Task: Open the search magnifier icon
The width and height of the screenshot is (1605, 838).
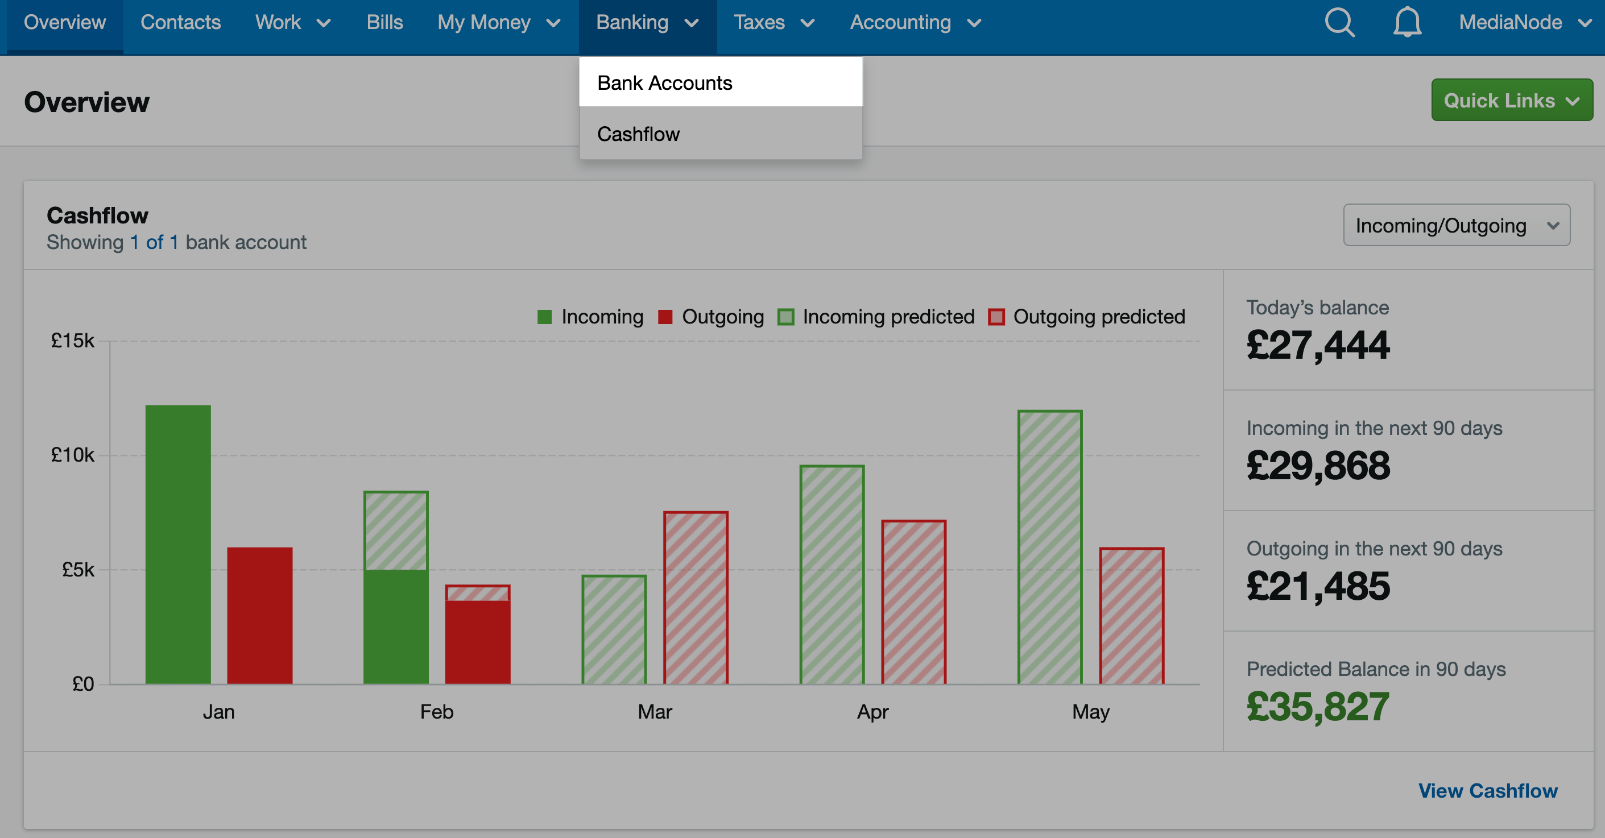Action: 1339,23
